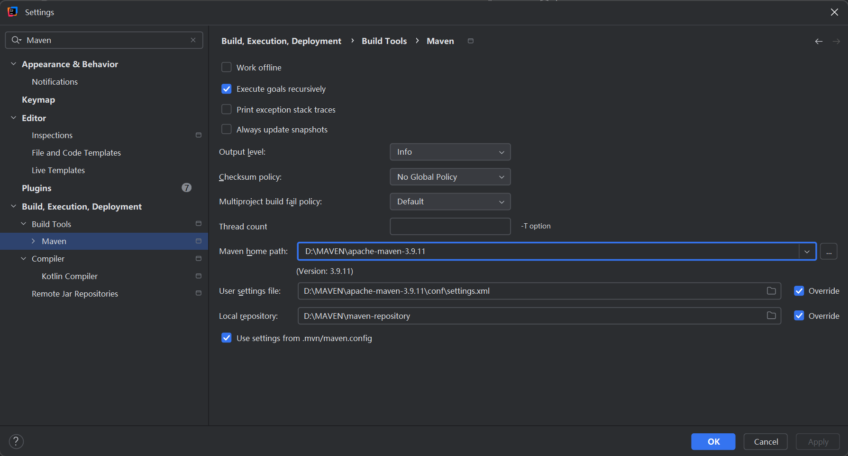The width and height of the screenshot is (848, 456).
Task: Open Live Templates settings
Action: [x=58, y=170]
